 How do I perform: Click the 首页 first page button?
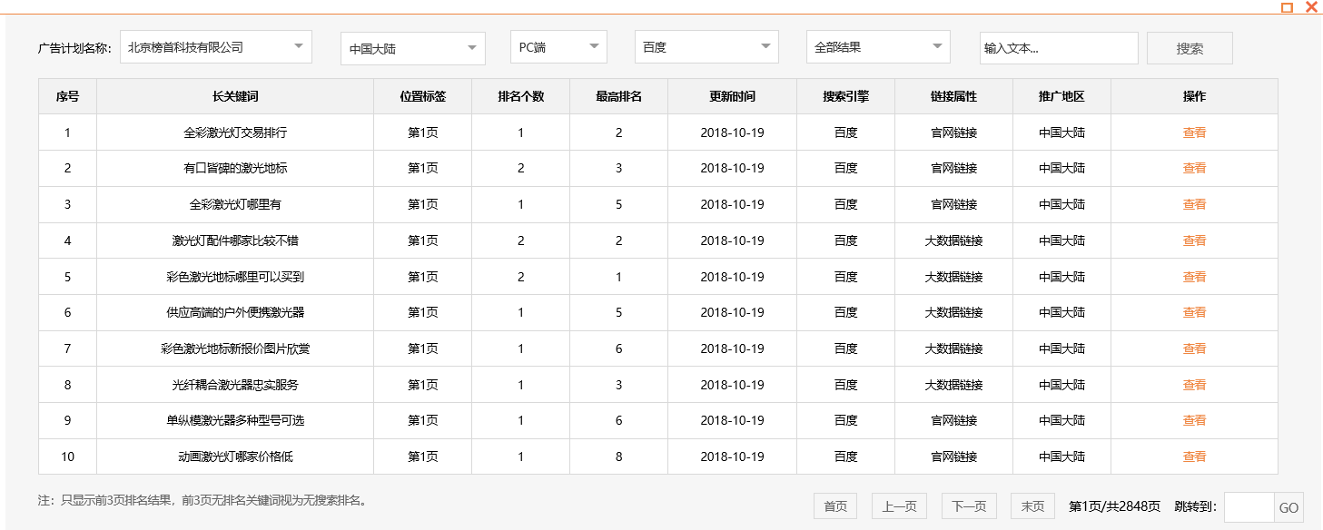(x=834, y=505)
